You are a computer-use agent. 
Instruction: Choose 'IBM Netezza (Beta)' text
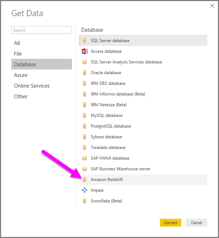pyautogui.click(x=109, y=105)
